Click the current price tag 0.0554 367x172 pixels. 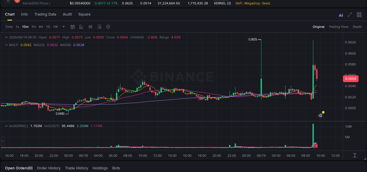click(350, 79)
